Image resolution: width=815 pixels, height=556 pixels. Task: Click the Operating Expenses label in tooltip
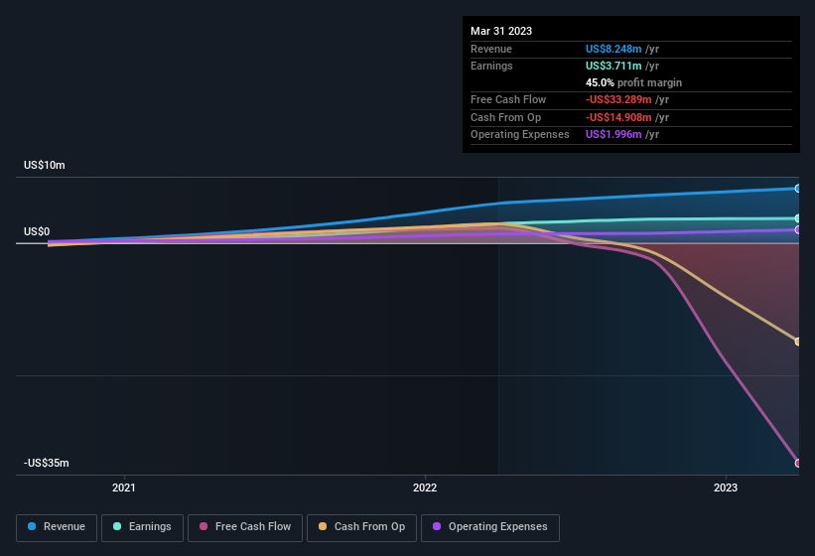coord(520,135)
